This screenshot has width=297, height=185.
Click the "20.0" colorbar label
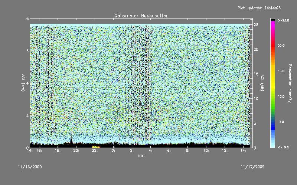281,46
